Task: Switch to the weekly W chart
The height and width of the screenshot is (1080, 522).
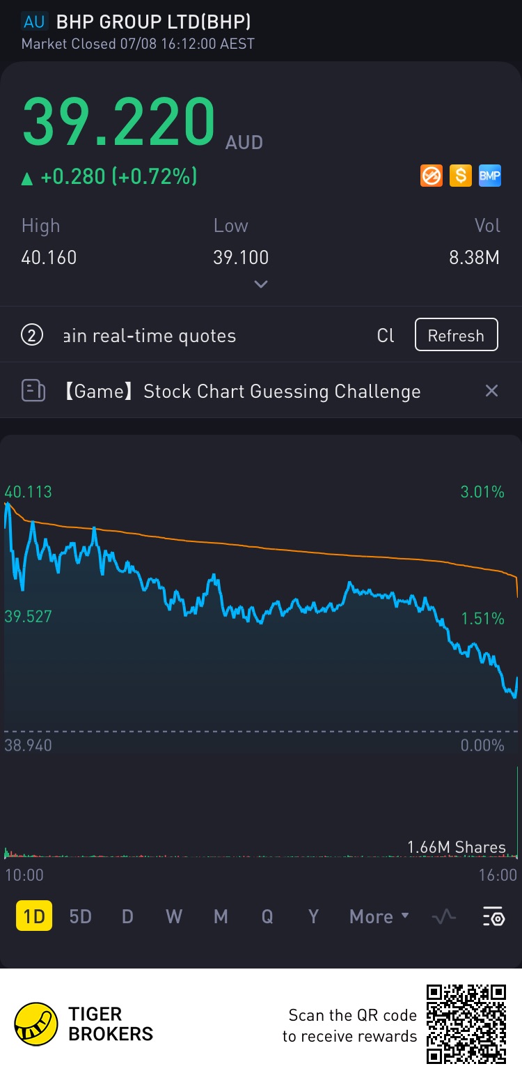Action: (174, 916)
